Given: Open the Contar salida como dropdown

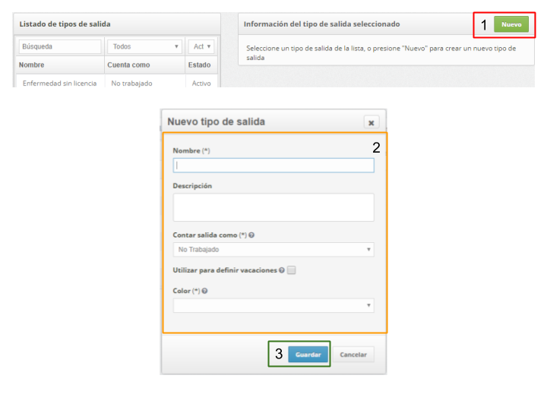Looking at the screenshot, I should coord(273,249).
